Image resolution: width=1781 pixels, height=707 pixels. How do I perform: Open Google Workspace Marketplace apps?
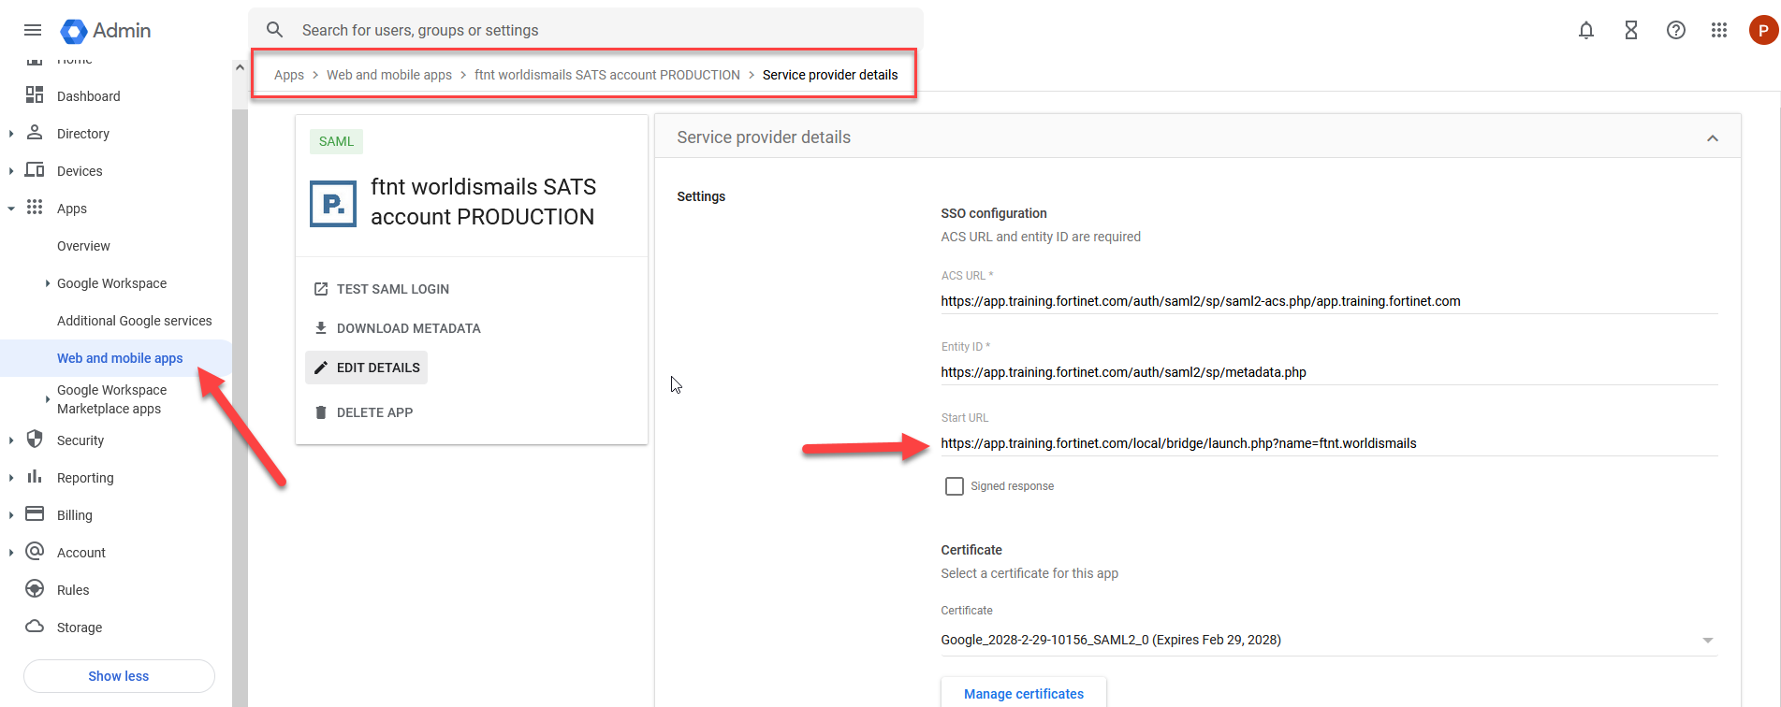click(x=112, y=399)
